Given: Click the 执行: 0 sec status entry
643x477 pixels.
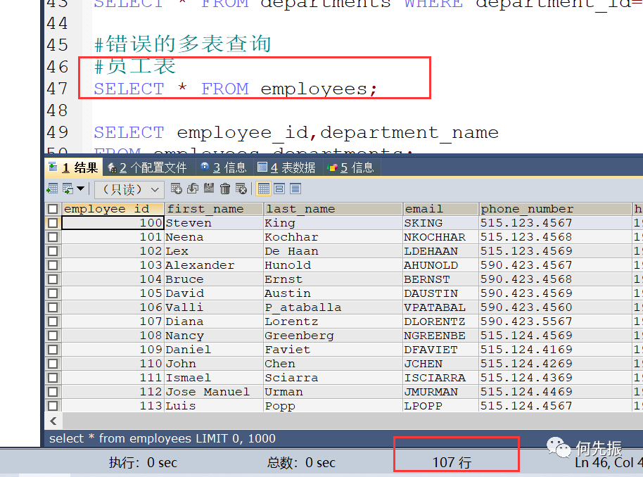Looking at the screenshot, I should [143, 463].
